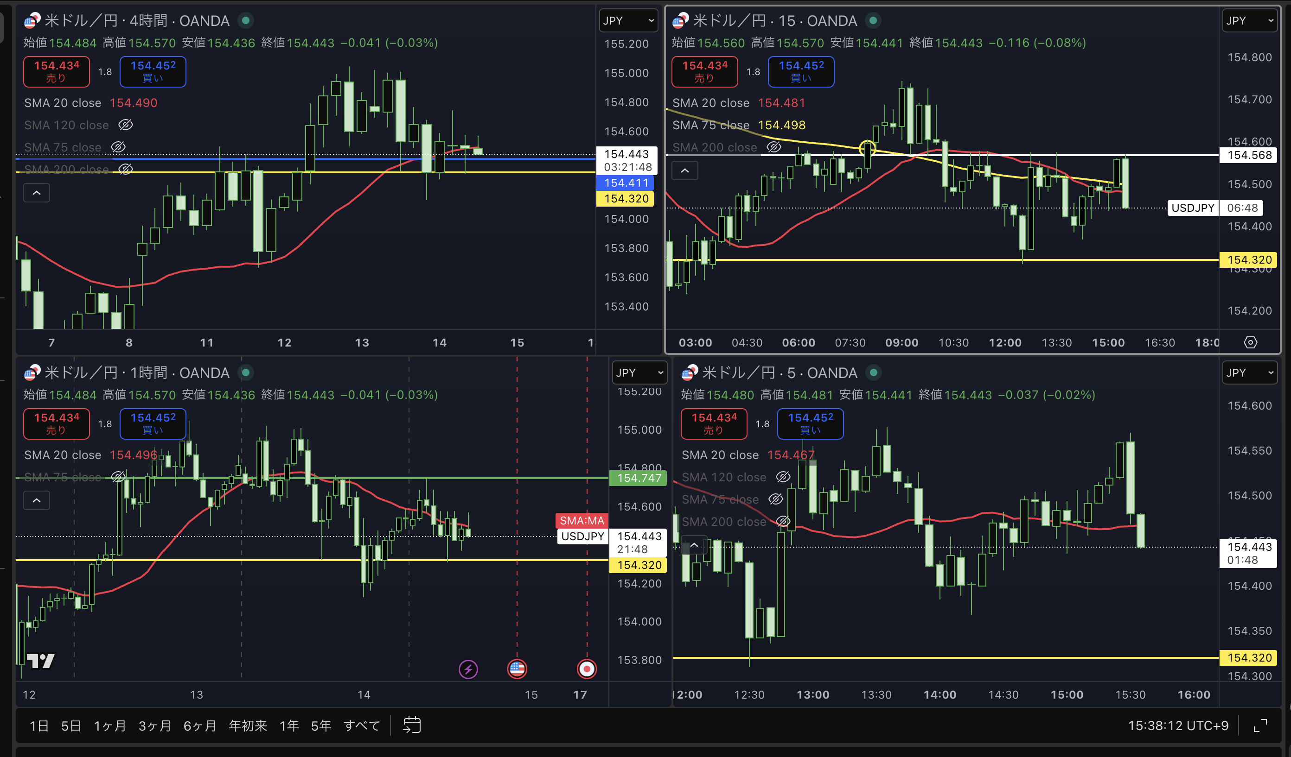Collapse indicator legend on 1-hour chart

pos(37,500)
